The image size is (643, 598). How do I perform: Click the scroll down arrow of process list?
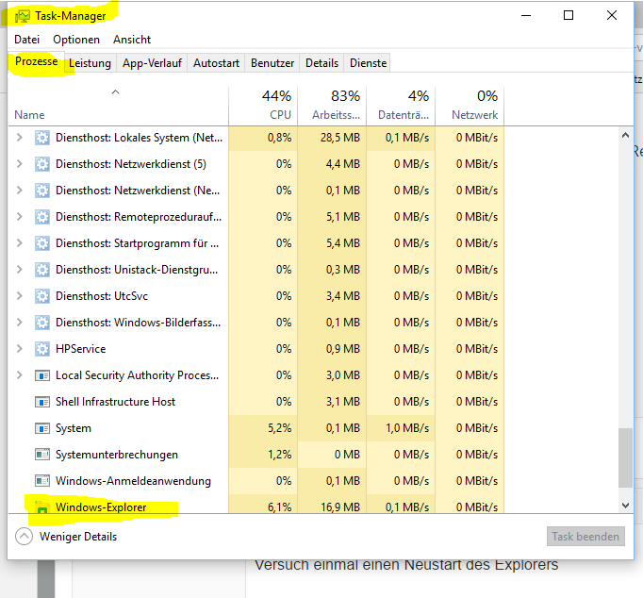[625, 506]
